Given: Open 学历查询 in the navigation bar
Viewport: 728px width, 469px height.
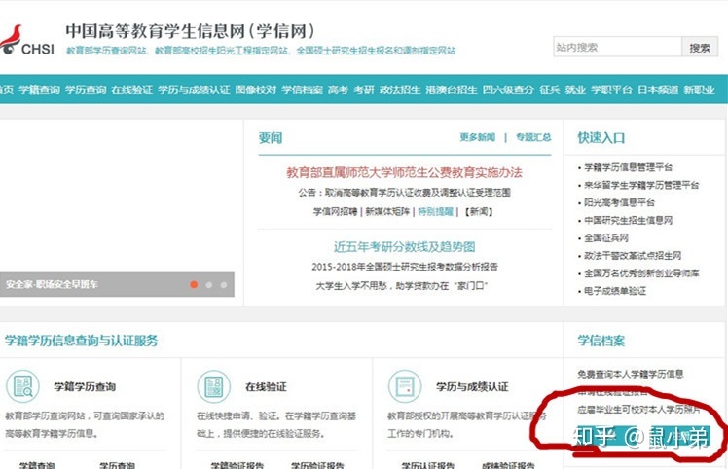Looking at the screenshot, I should (x=86, y=90).
